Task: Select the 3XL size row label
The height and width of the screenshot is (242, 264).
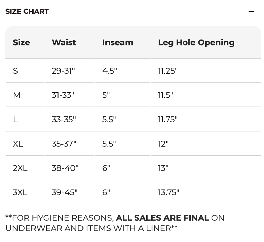Action: [20, 192]
